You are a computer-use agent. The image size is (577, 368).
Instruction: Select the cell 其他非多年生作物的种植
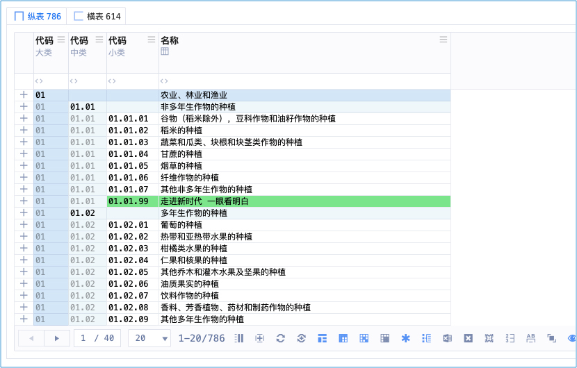(304, 190)
